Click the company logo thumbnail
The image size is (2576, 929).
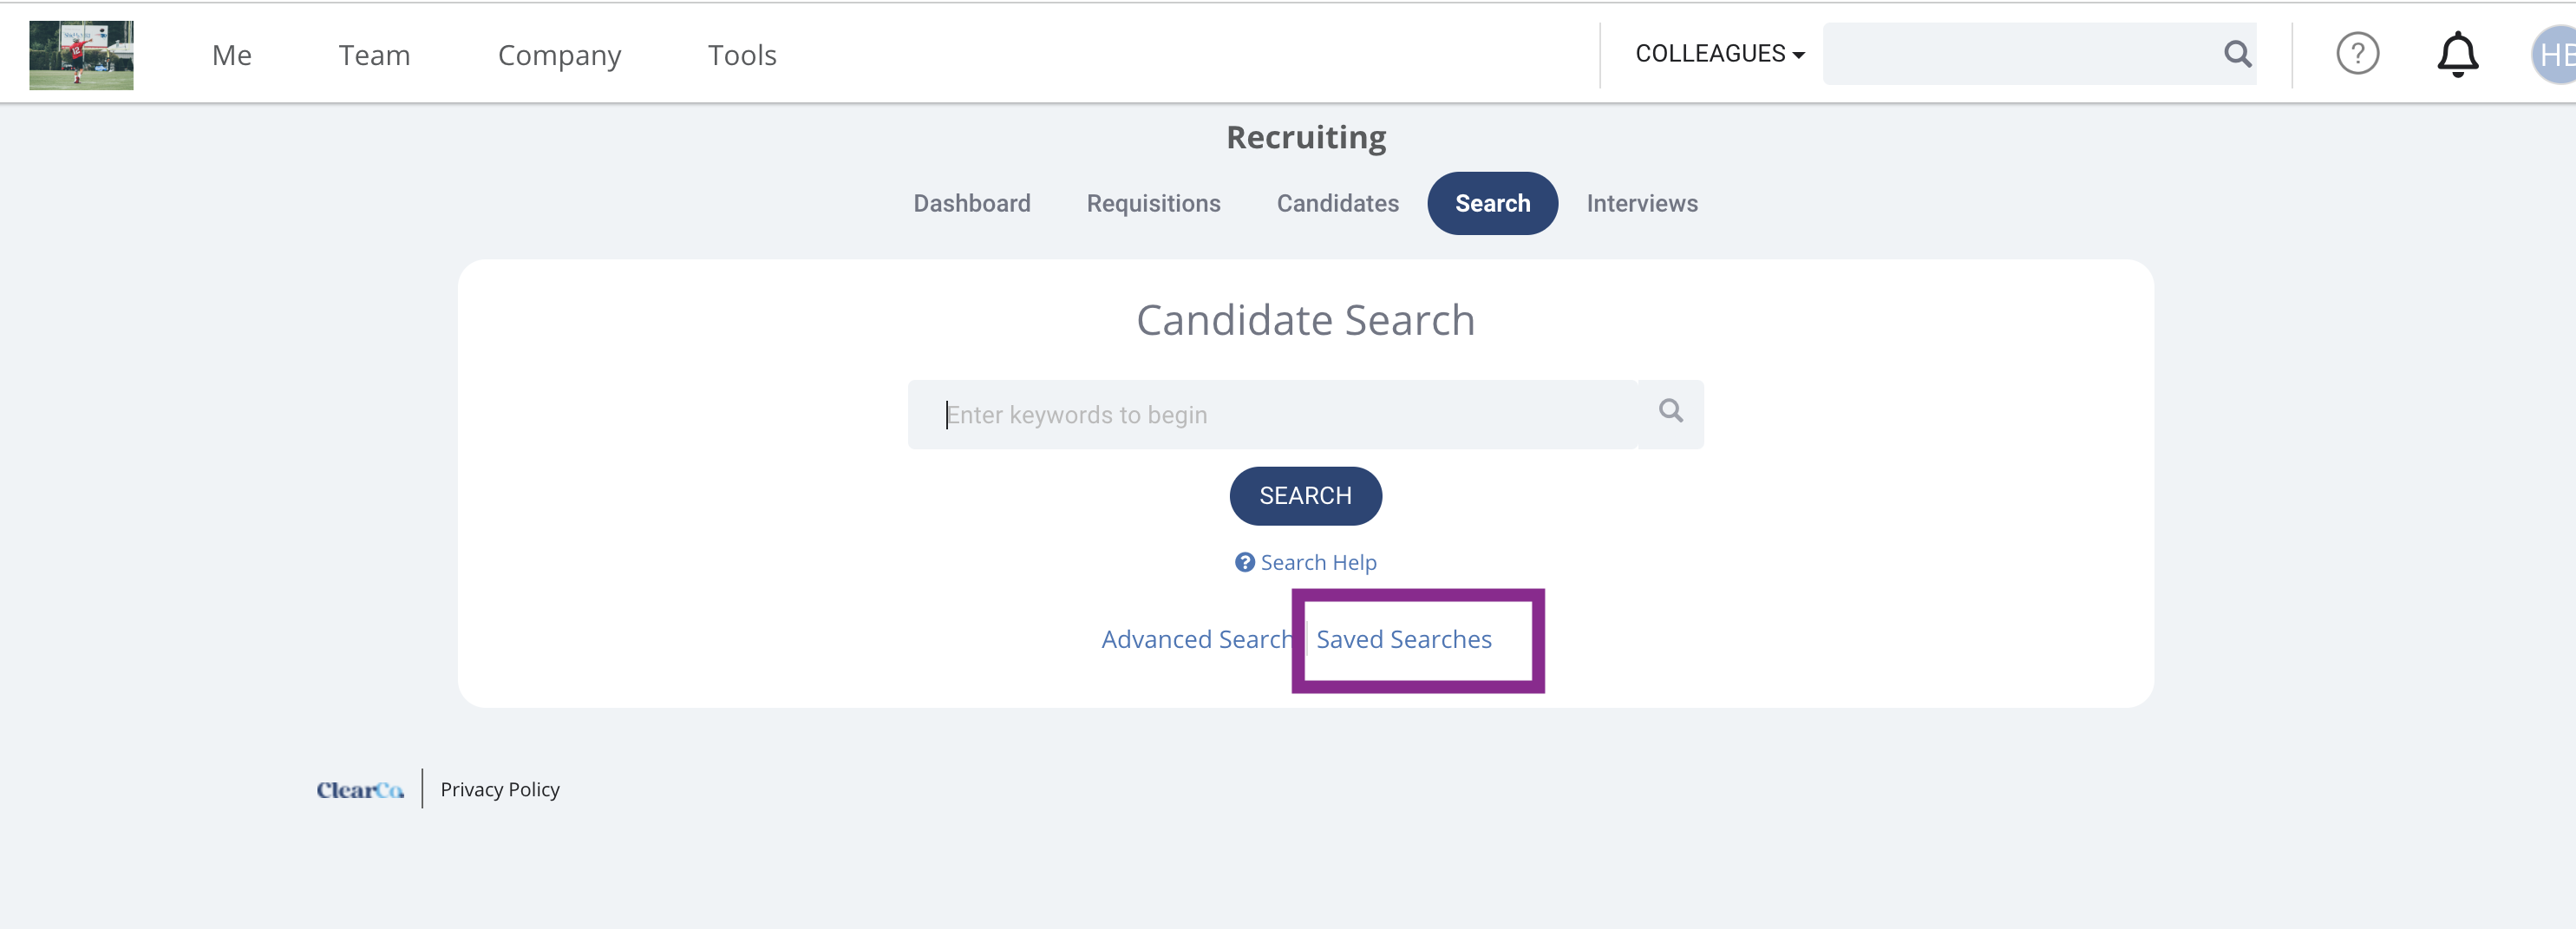[81, 55]
